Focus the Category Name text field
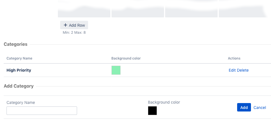 tap(42, 111)
